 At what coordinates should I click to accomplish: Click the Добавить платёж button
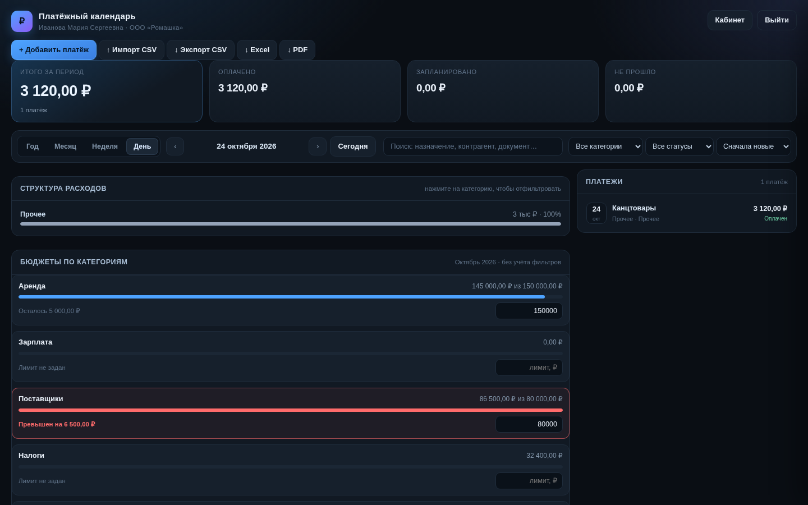pos(54,50)
